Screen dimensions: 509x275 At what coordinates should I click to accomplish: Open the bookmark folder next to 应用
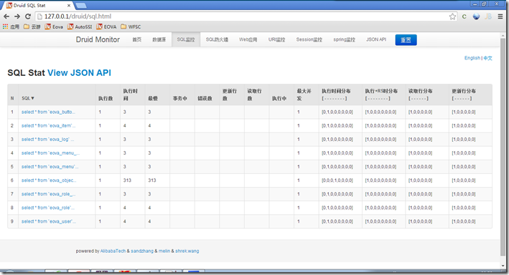pyautogui.click(x=32, y=27)
